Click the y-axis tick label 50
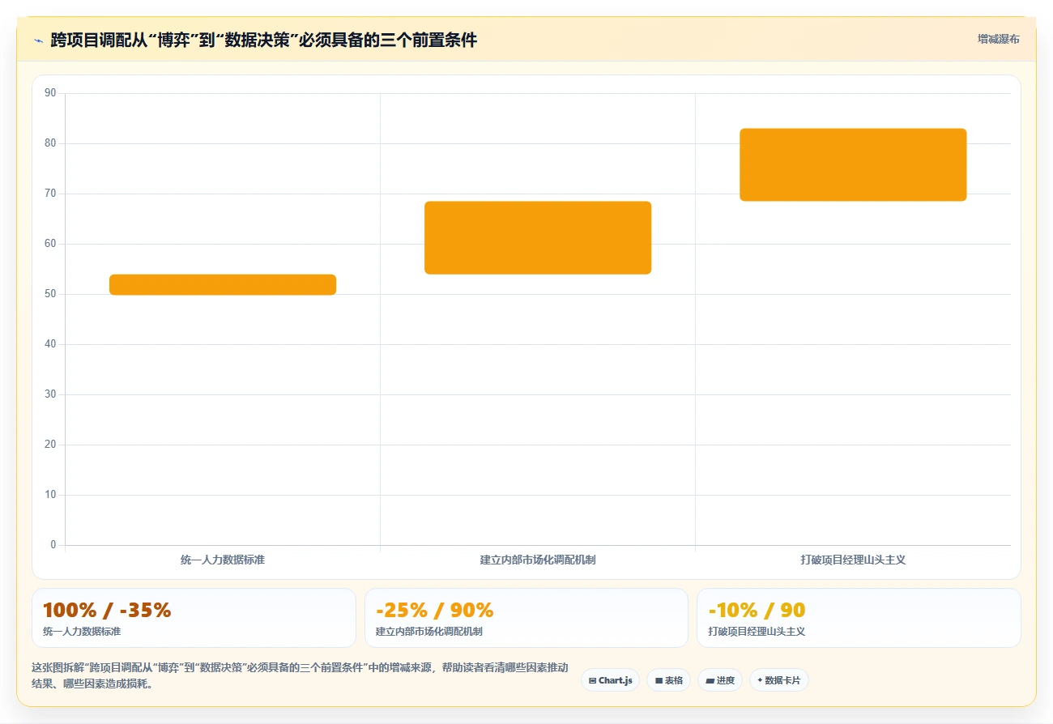This screenshot has height=724, width=1053. pos(50,294)
